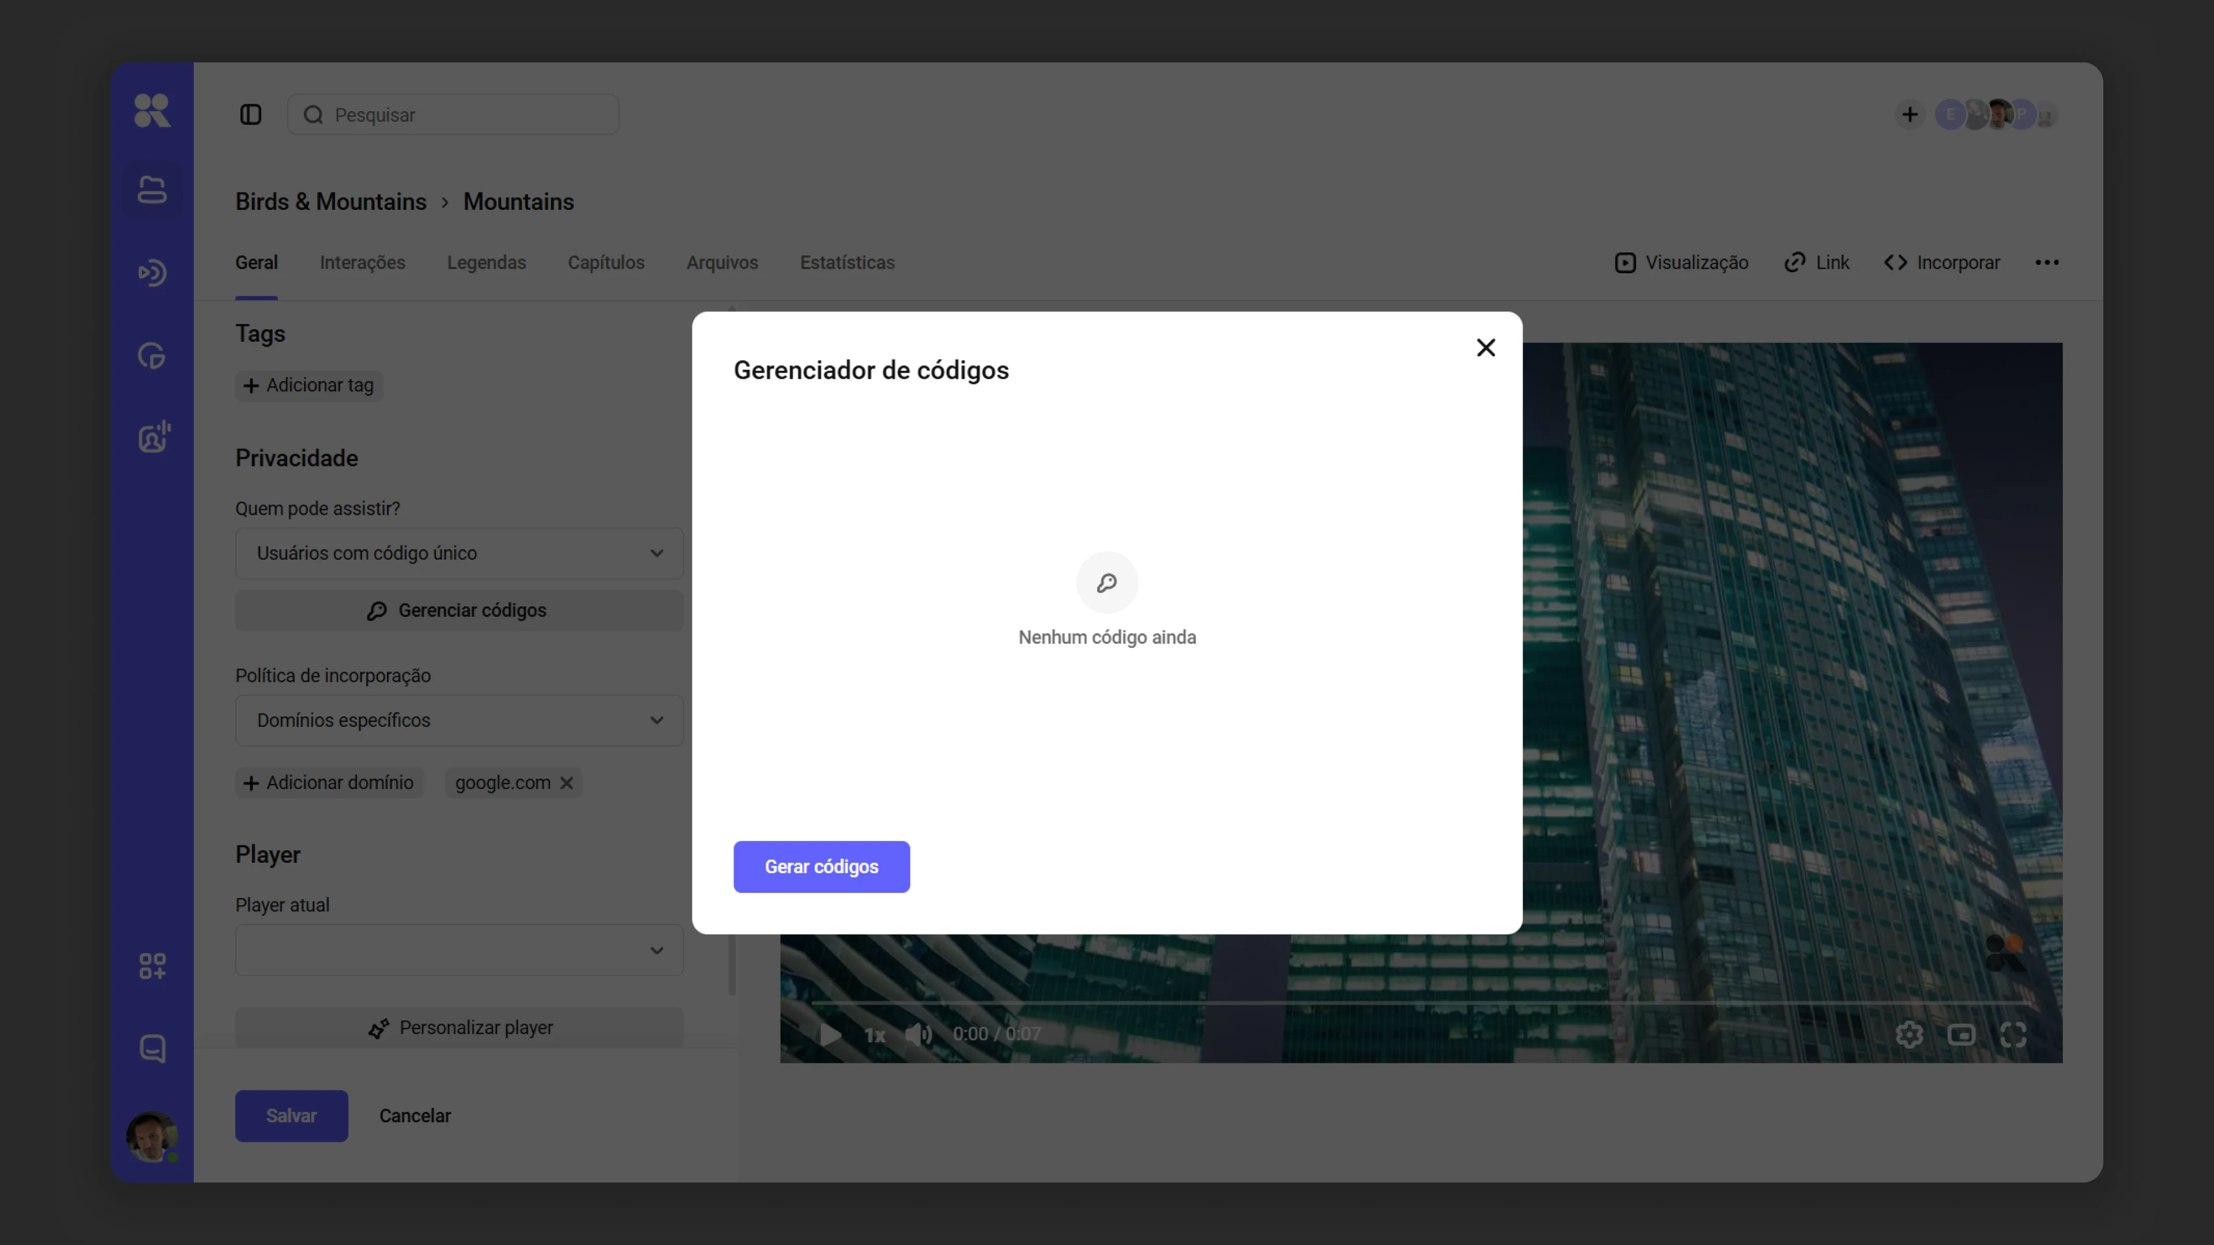The width and height of the screenshot is (2214, 1245).
Task: Click the Gerar códigos button
Action: [821, 867]
